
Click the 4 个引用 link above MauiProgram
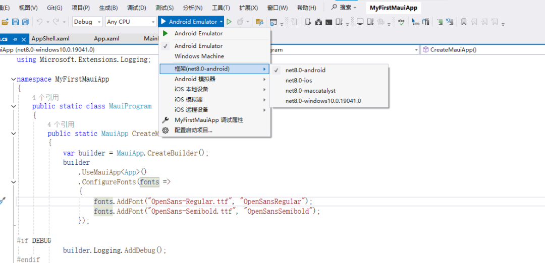tap(45, 97)
